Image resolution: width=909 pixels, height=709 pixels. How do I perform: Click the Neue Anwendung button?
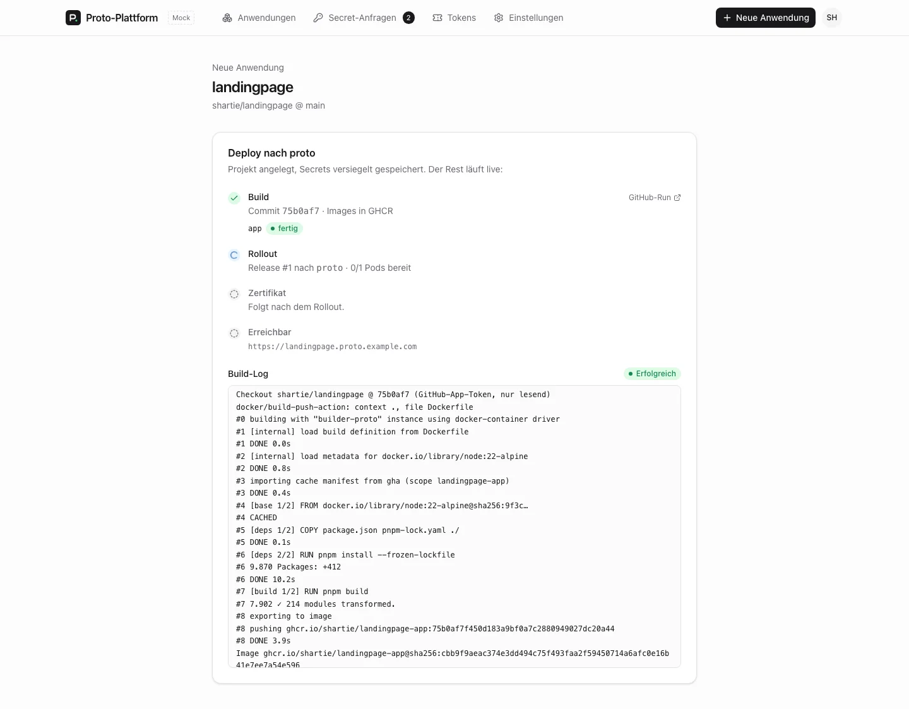click(x=765, y=18)
